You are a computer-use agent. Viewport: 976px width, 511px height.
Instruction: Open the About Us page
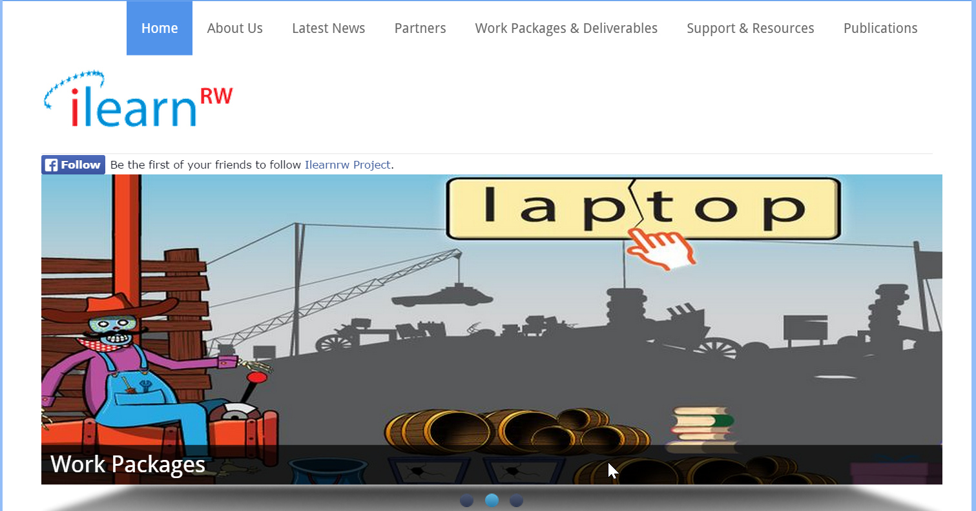pos(234,28)
